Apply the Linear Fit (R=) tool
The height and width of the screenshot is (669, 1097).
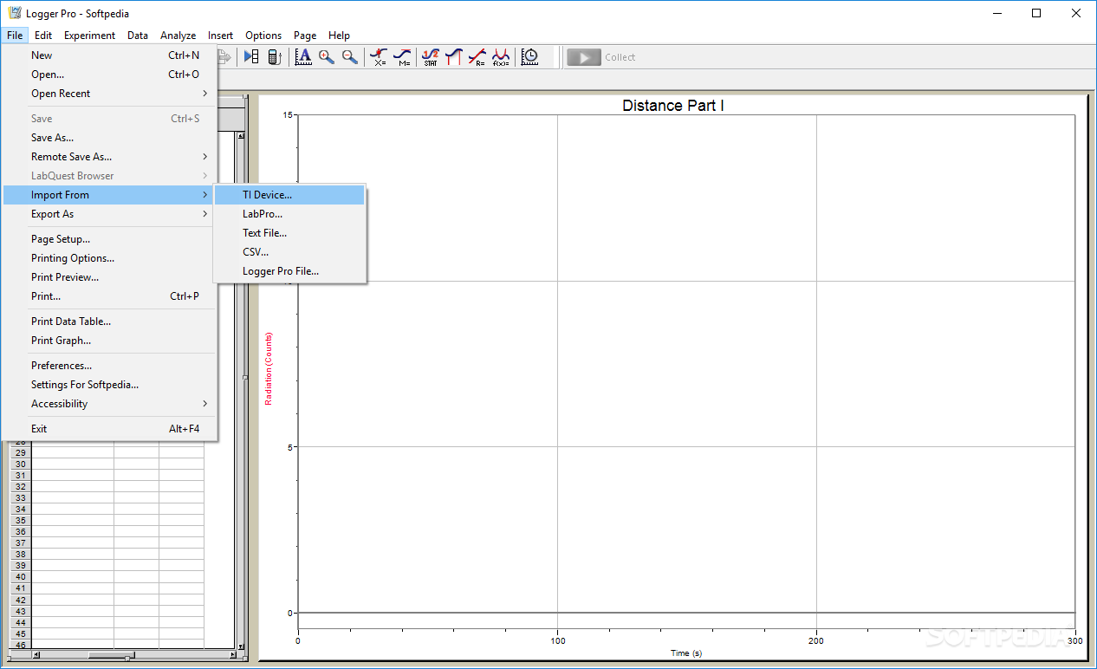click(x=477, y=57)
